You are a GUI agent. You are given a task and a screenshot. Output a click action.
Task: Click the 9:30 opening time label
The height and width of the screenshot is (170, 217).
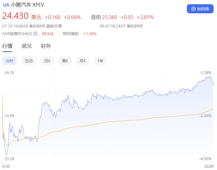click(6, 166)
